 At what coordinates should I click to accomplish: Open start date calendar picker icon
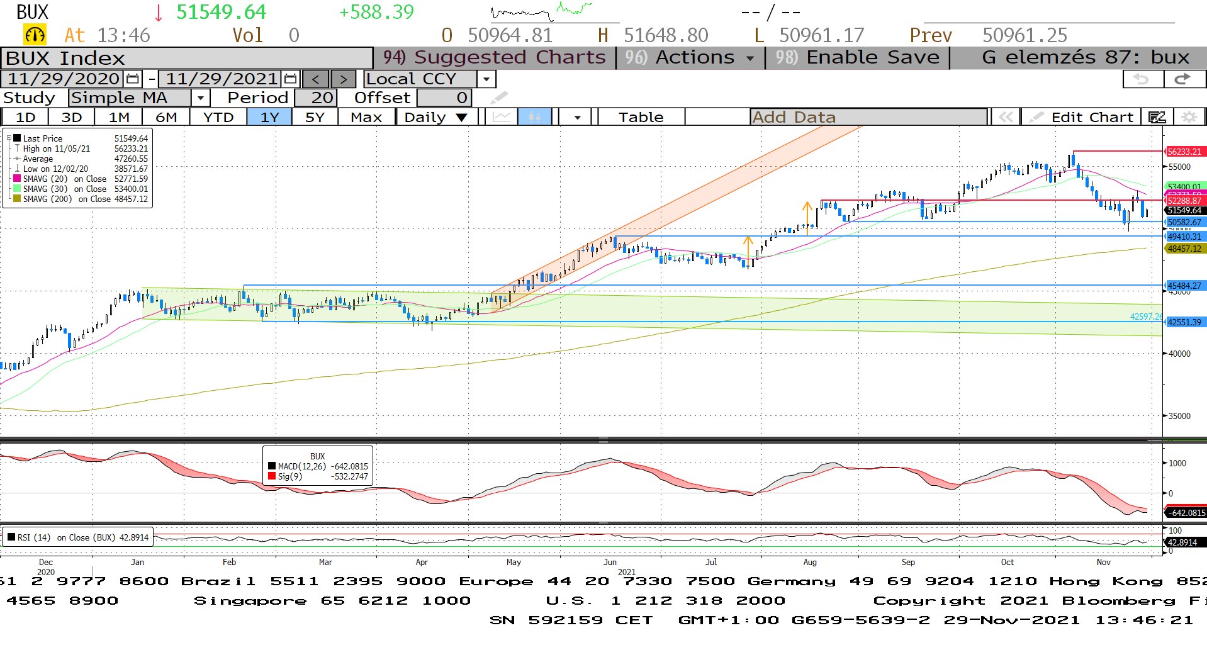133,79
